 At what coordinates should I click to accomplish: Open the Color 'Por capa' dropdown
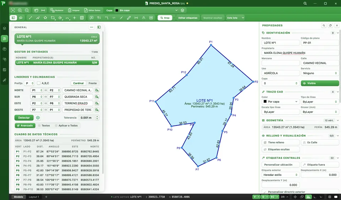[280, 102]
